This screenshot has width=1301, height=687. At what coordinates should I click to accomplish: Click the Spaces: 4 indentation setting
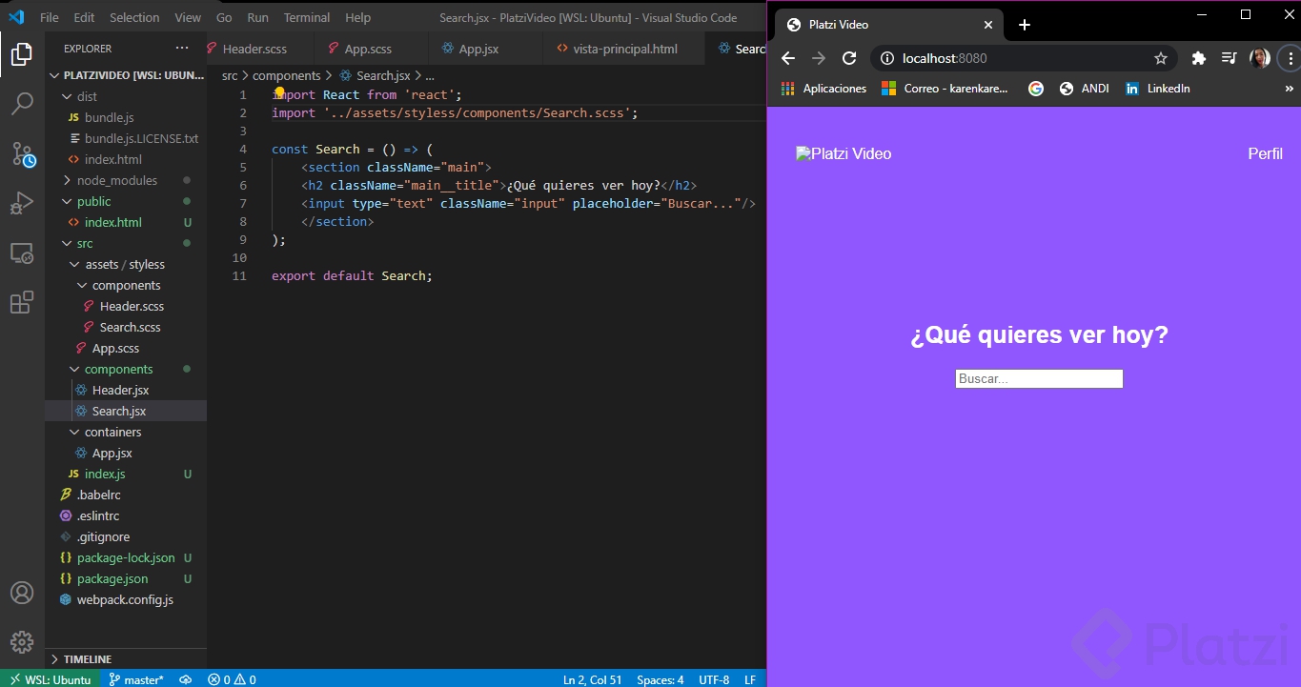coord(661,679)
